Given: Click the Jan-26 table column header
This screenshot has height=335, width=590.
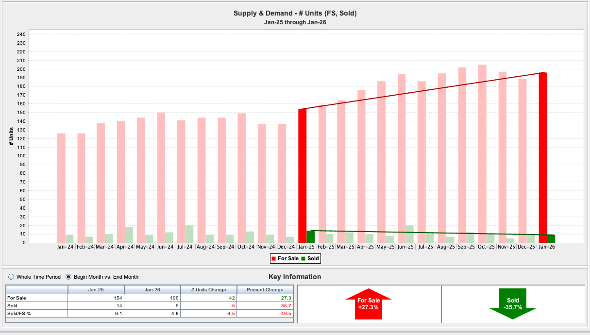Looking at the screenshot, I should 152,290.
